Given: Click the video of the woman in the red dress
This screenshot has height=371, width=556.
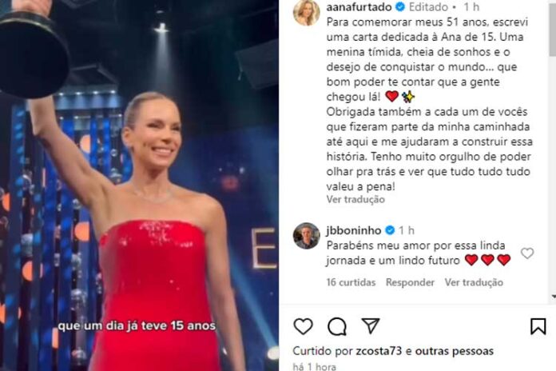Looking at the screenshot, I should click(139, 185).
